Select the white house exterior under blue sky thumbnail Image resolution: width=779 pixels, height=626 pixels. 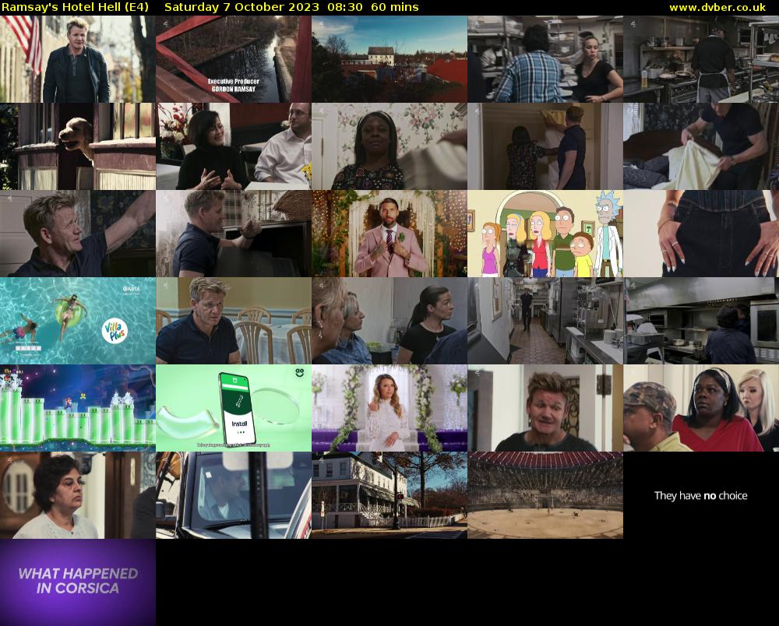pyautogui.click(x=389, y=59)
